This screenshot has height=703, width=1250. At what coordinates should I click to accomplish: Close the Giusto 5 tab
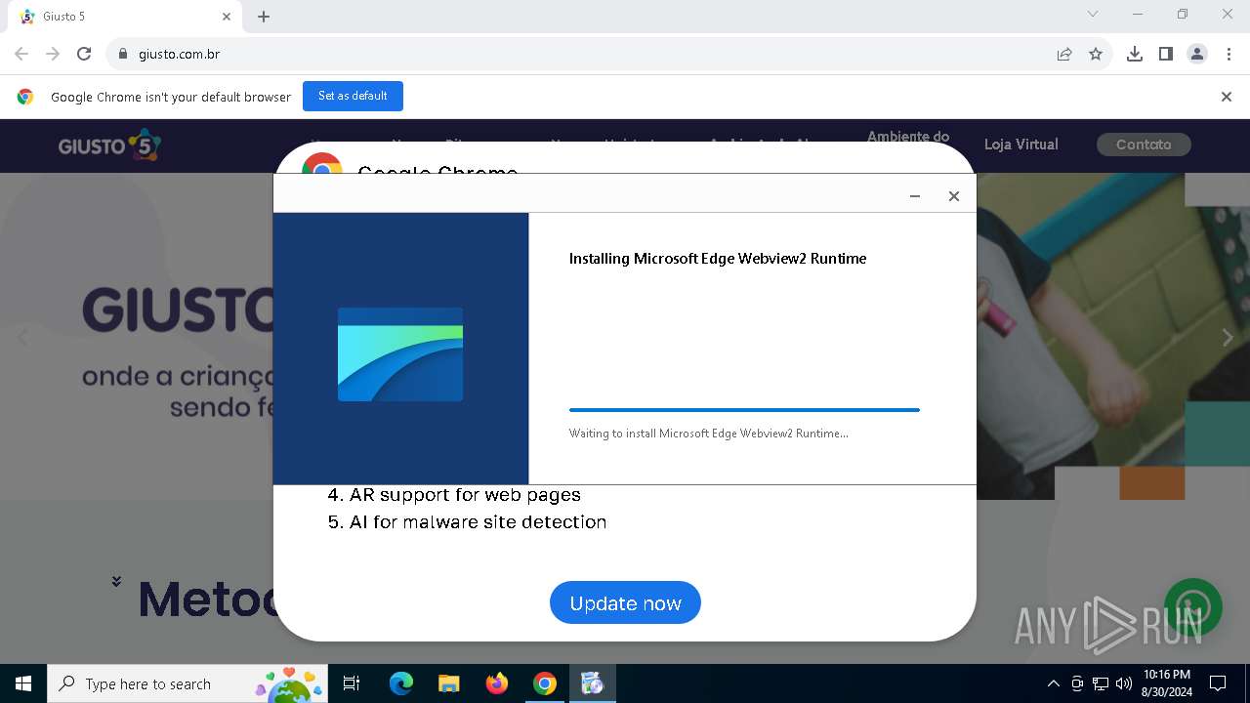click(x=227, y=17)
